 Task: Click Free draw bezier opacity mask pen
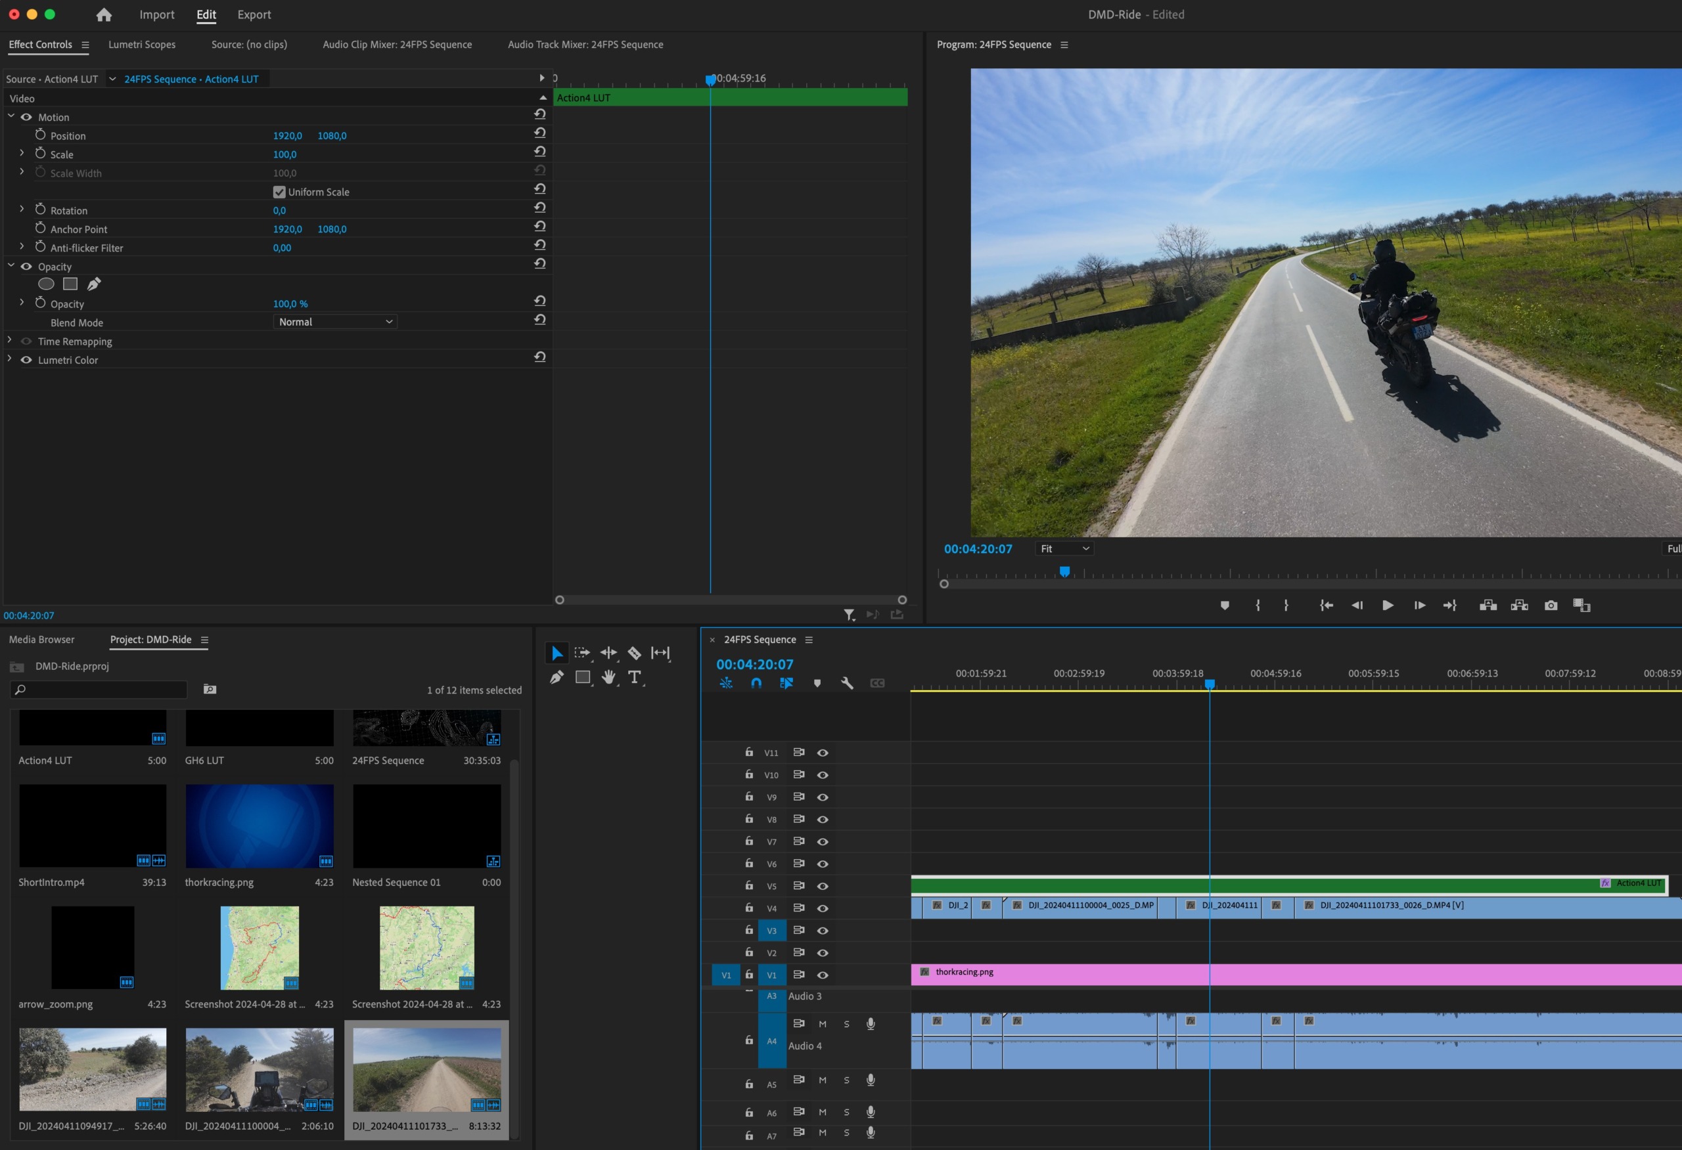point(94,284)
